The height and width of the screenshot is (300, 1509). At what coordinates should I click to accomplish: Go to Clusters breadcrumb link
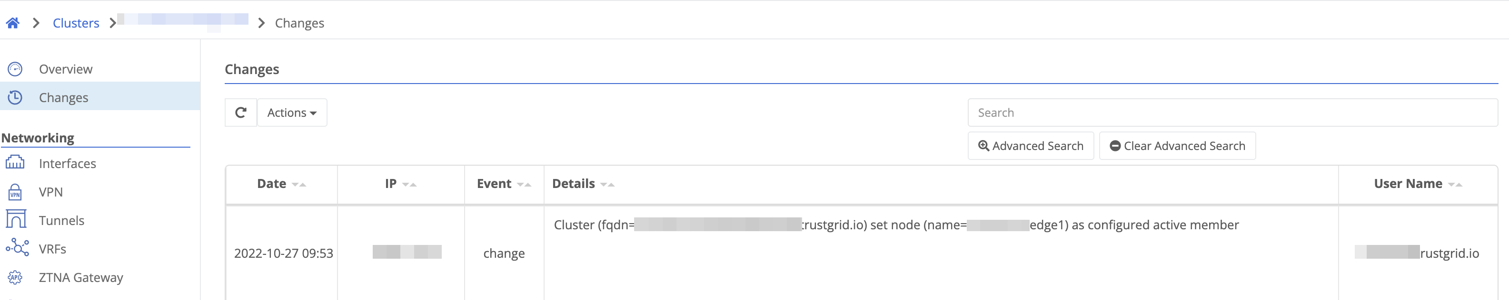click(76, 23)
